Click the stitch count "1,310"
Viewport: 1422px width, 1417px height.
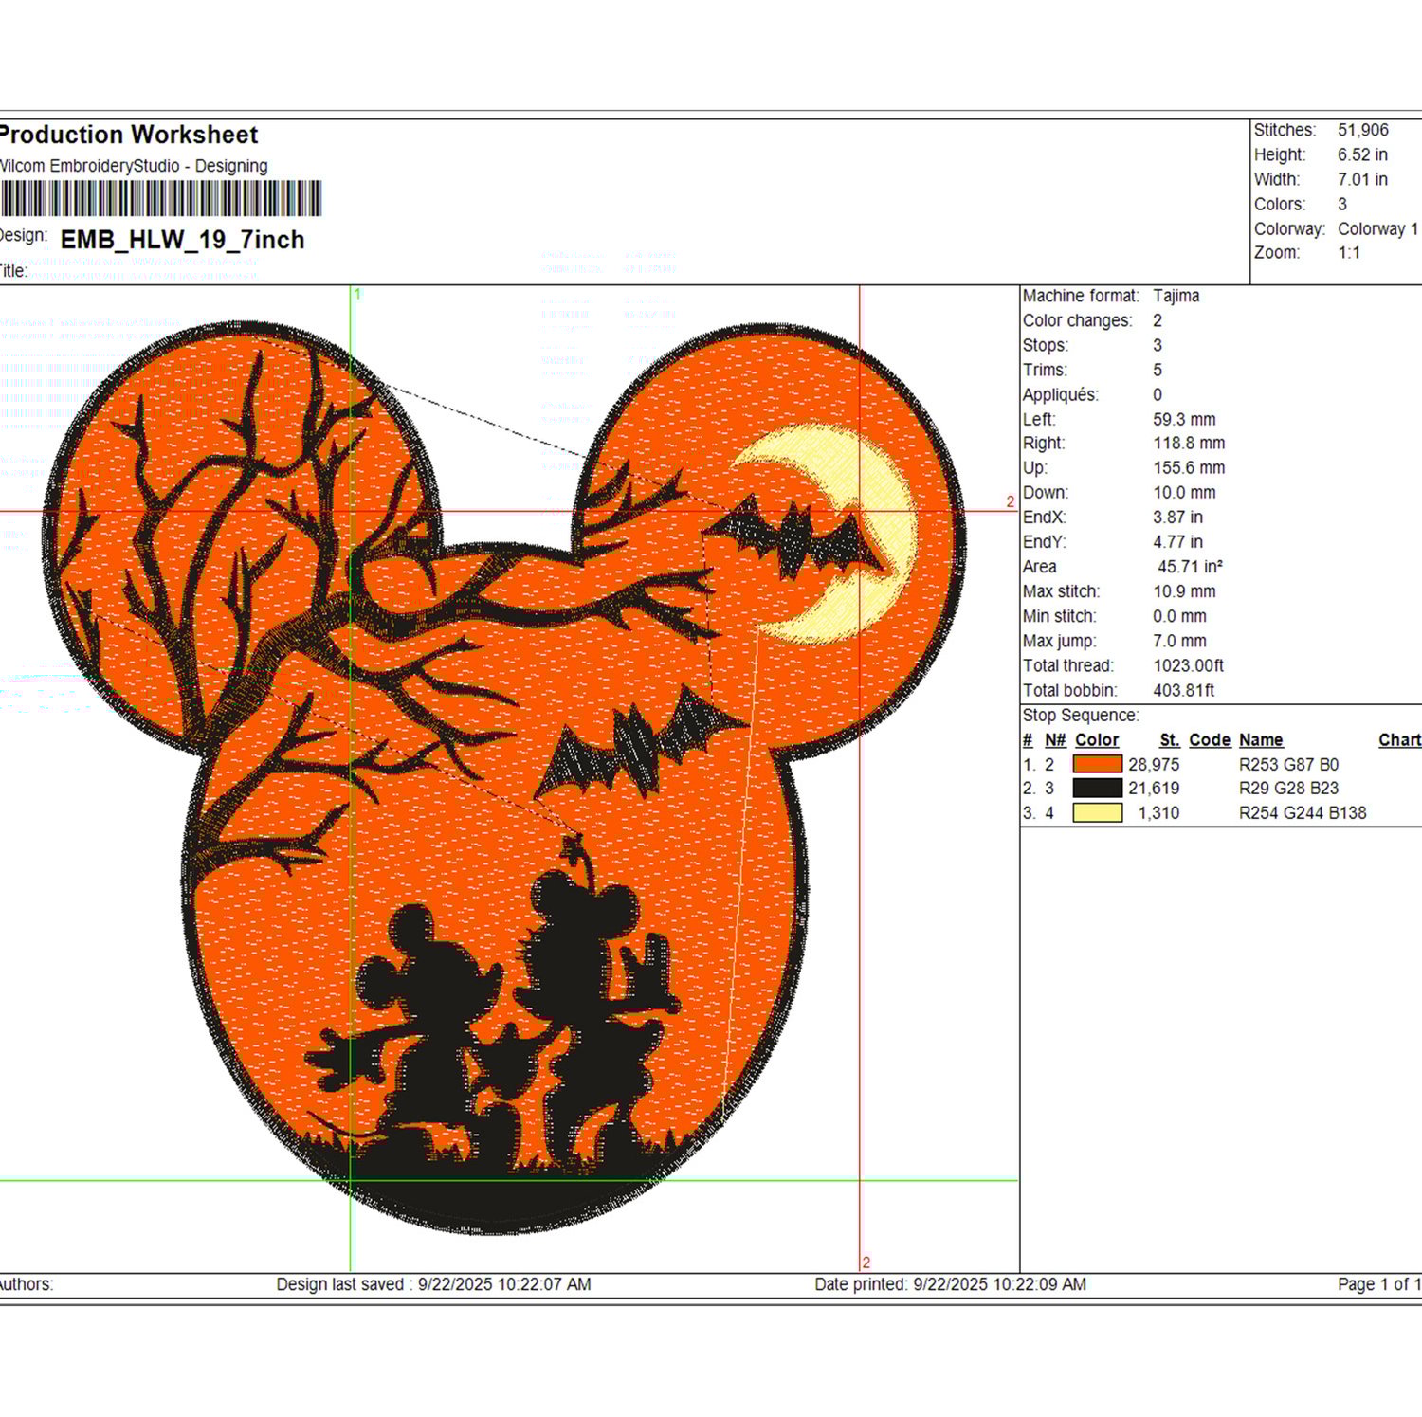(x=1158, y=812)
